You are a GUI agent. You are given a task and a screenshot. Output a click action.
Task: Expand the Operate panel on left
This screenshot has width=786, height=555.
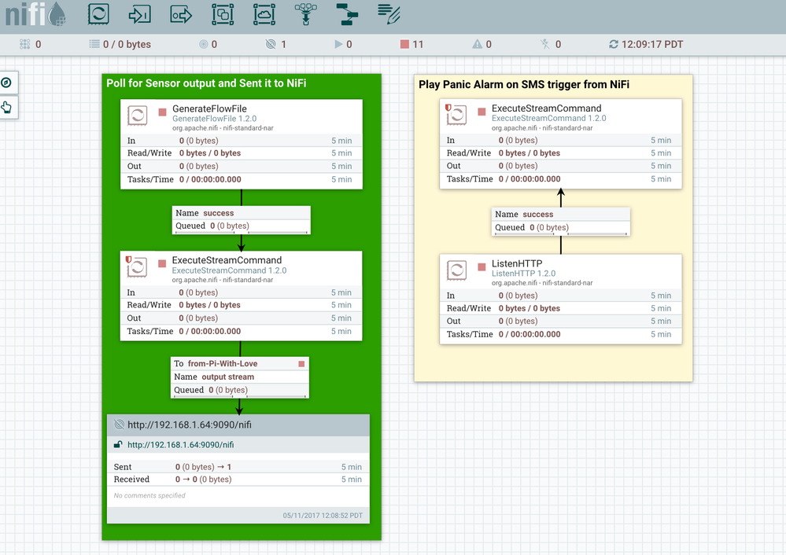click(7, 107)
